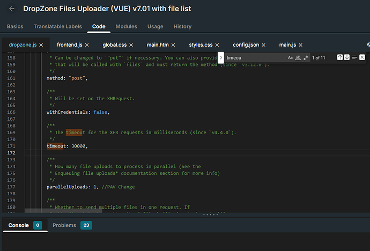Toggle match case in find box
This screenshot has width=370, height=251.
[x=290, y=57]
